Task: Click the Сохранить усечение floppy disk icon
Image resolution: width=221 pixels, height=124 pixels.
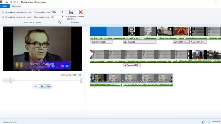Action: point(71,12)
